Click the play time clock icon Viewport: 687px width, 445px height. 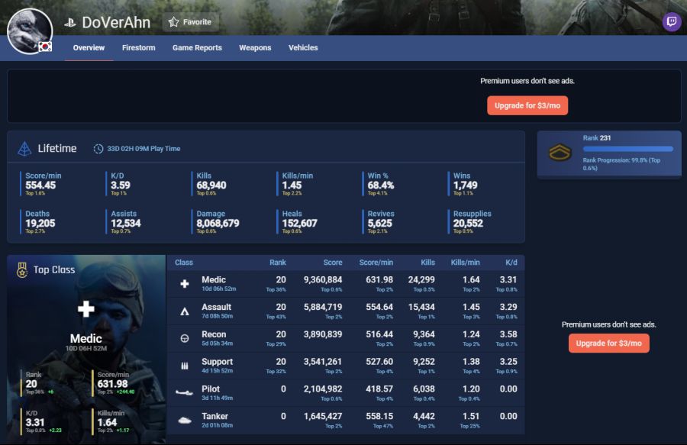click(x=98, y=149)
